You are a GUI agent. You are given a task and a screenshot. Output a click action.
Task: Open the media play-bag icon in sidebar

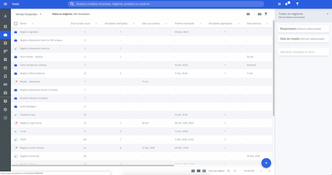tap(5, 93)
